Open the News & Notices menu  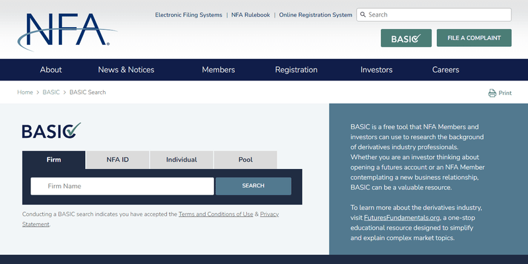pyautogui.click(x=126, y=70)
